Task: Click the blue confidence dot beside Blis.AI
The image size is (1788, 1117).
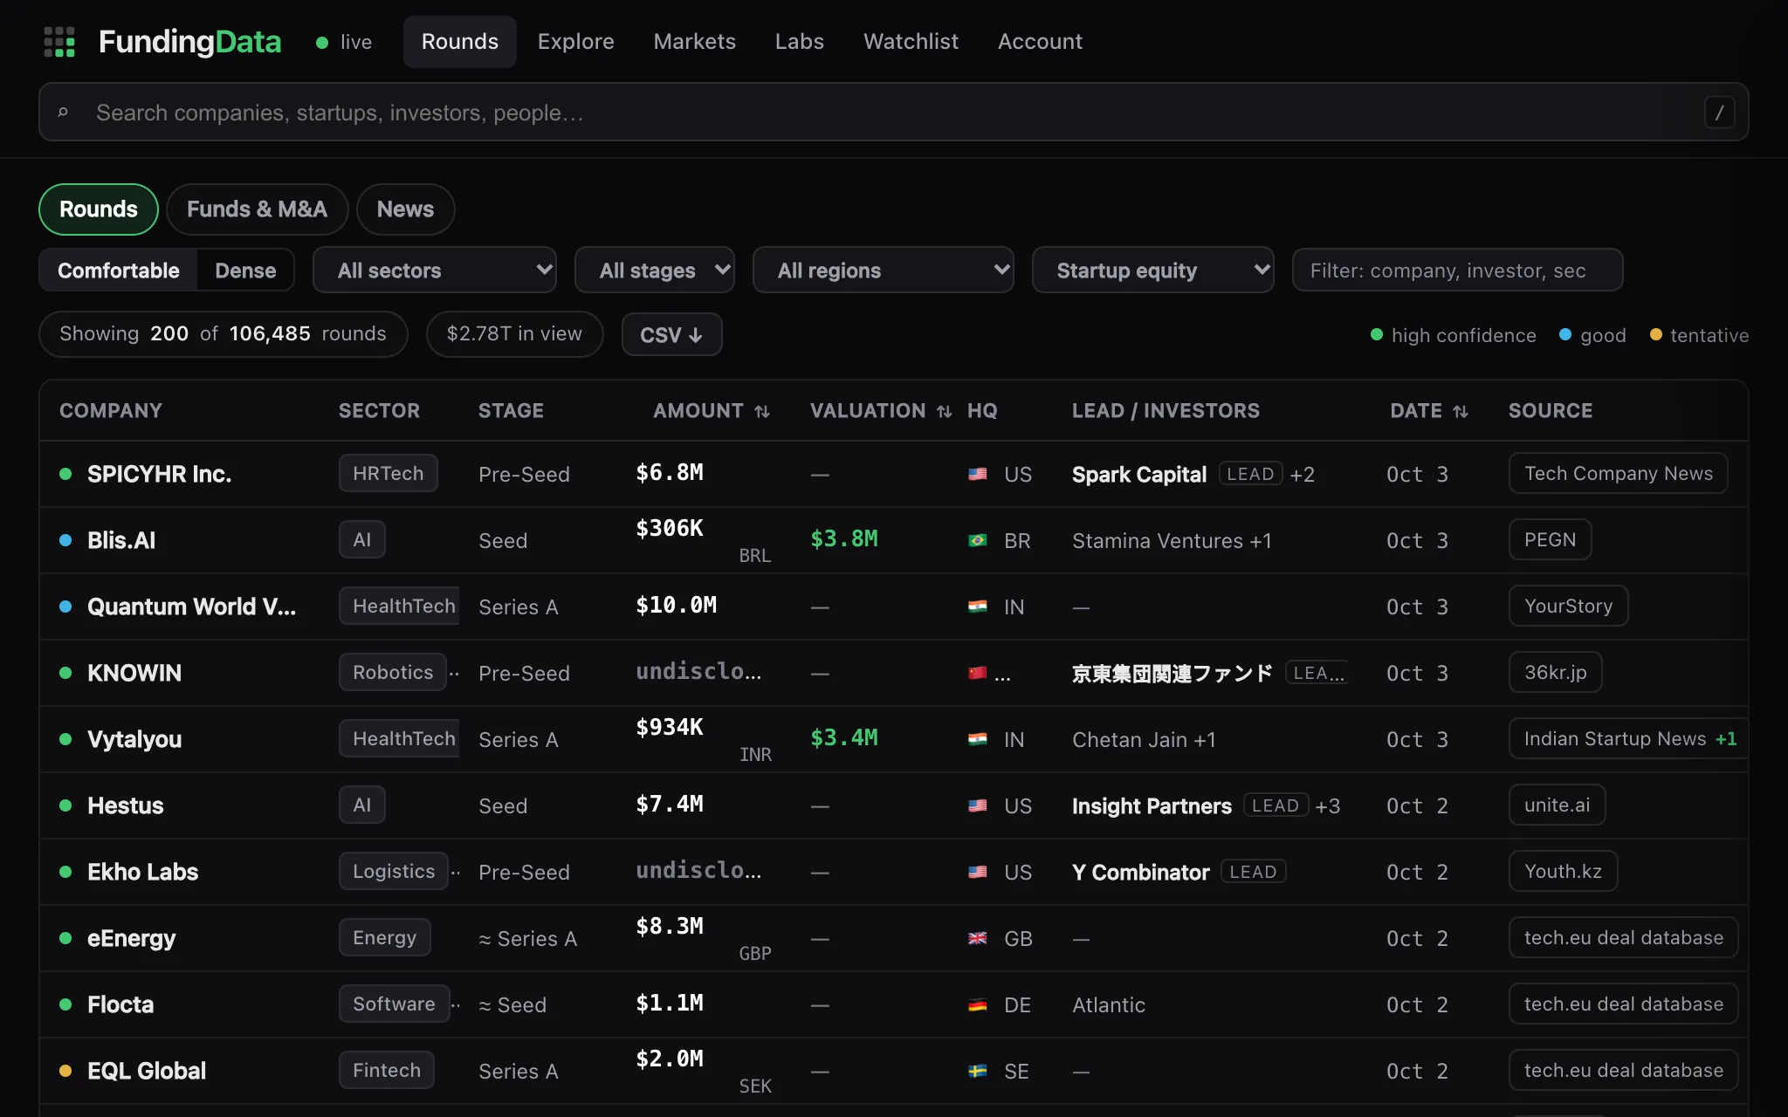Action: tap(65, 540)
